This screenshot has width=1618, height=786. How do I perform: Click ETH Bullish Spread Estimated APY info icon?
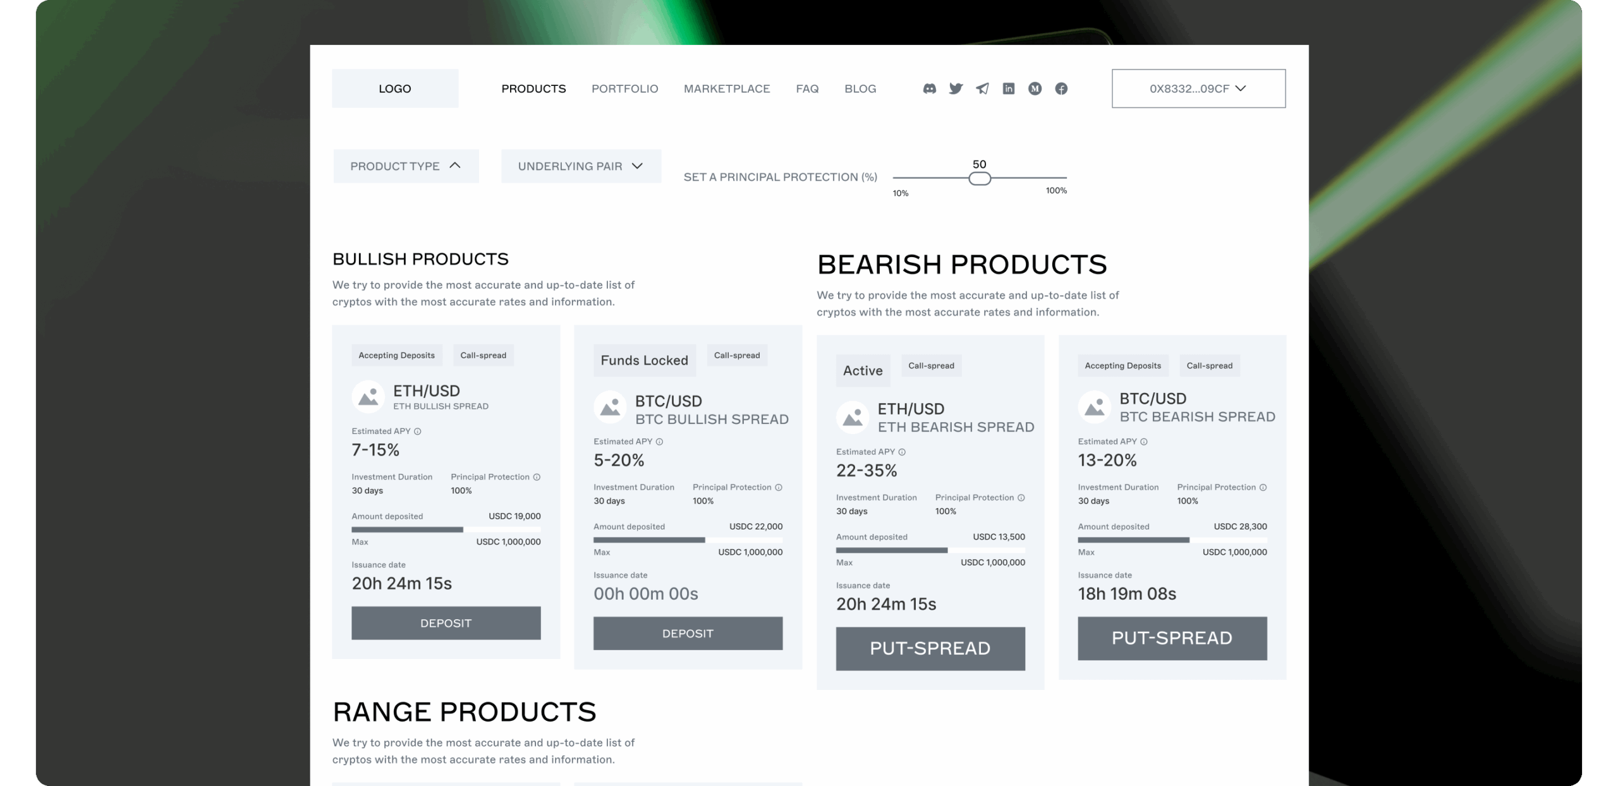[417, 431]
